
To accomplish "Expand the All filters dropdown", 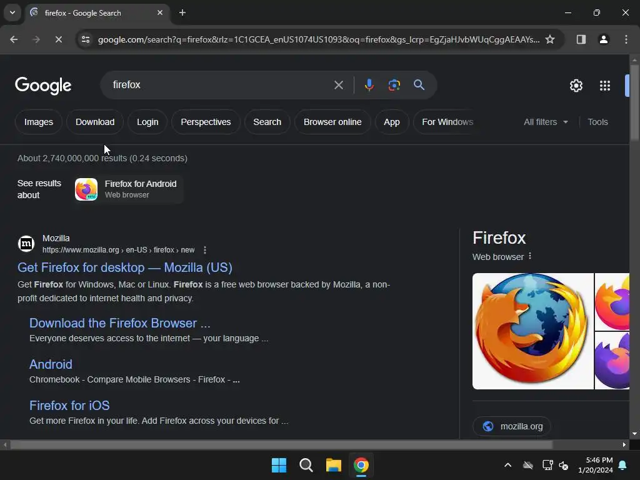I will [x=546, y=122].
